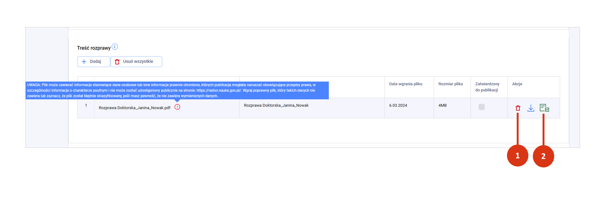Click the Zatwierdzony do publikacji column header

click(487, 87)
